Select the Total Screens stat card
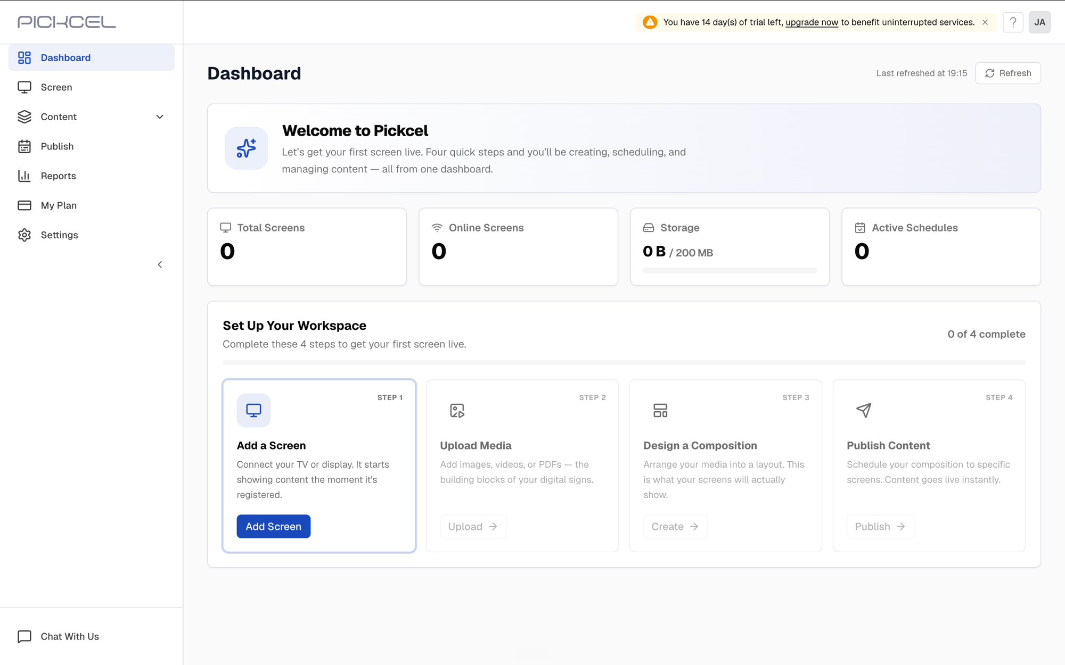Screen dimensions: 1065x665 click(307, 247)
